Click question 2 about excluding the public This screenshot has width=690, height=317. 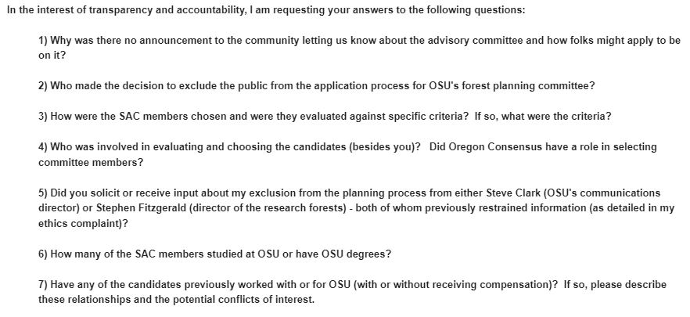click(316, 86)
